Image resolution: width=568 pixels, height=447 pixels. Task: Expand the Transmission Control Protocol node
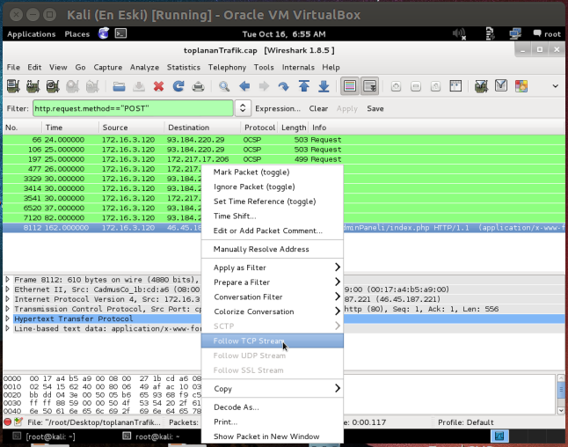(8, 309)
